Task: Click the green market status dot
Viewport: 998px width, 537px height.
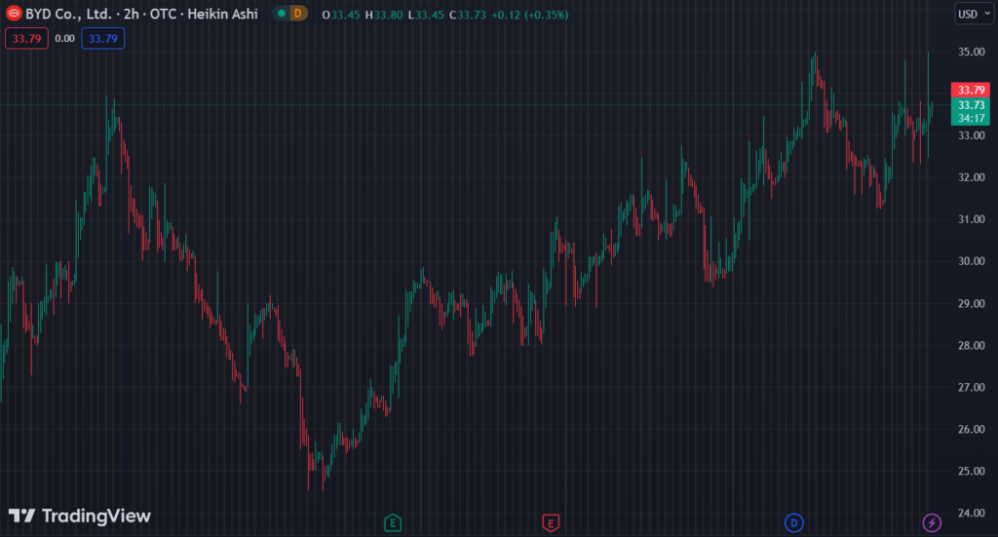Action: click(282, 14)
